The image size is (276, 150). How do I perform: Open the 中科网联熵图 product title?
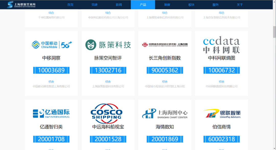click(222, 58)
